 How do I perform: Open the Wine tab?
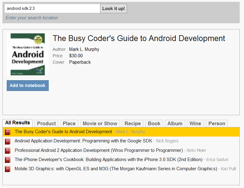tap(195, 123)
